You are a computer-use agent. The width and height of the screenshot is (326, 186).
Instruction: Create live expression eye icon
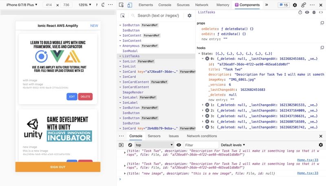point(178,145)
